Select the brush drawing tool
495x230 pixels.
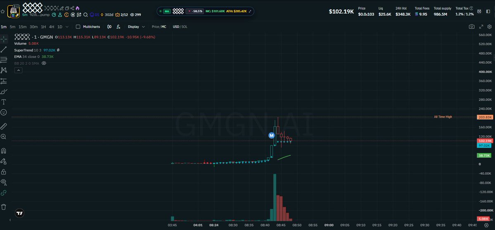tap(4, 92)
